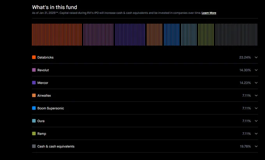Viewport: 265px width, 160px height.
Task: Click the orange Databricks color swatch
Action: coord(34,57)
